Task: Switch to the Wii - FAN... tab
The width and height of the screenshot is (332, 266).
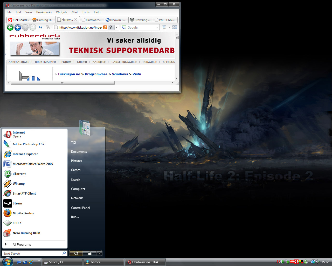Action: [165, 20]
